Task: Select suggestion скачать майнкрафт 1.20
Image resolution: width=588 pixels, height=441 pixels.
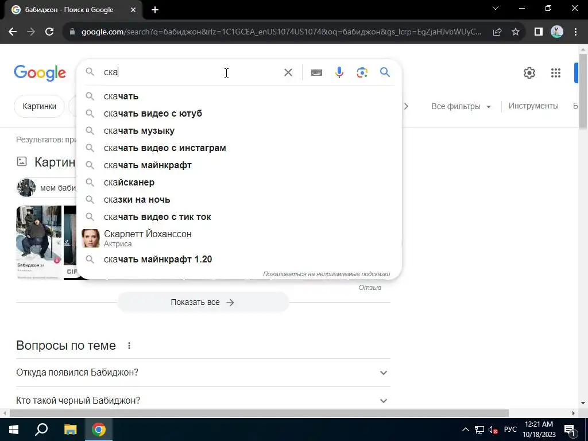Action: pyautogui.click(x=239, y=259)
